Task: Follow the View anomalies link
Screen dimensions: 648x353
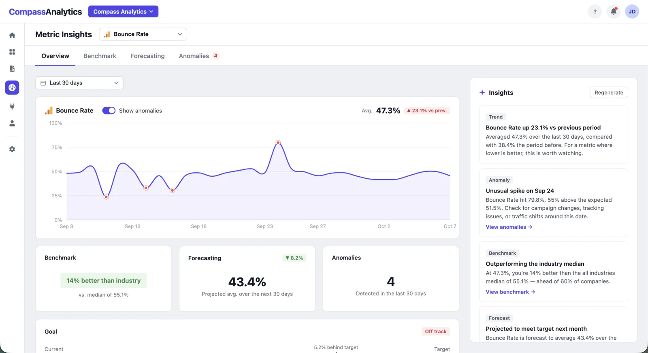Action: (509, 227)
